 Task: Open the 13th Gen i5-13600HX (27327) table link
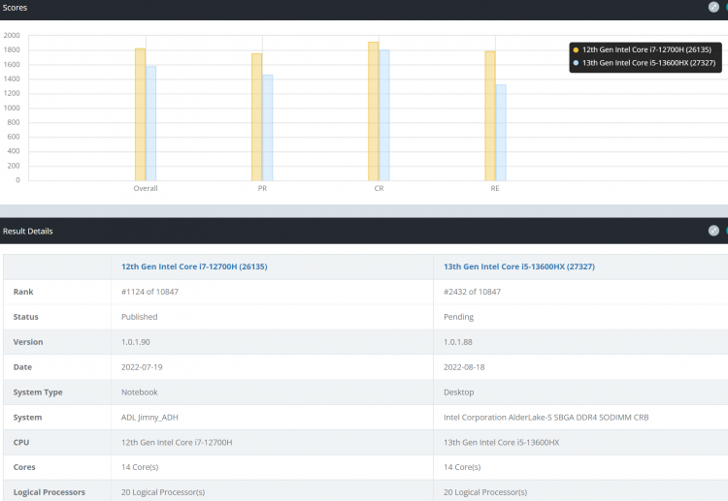point(505,266)
